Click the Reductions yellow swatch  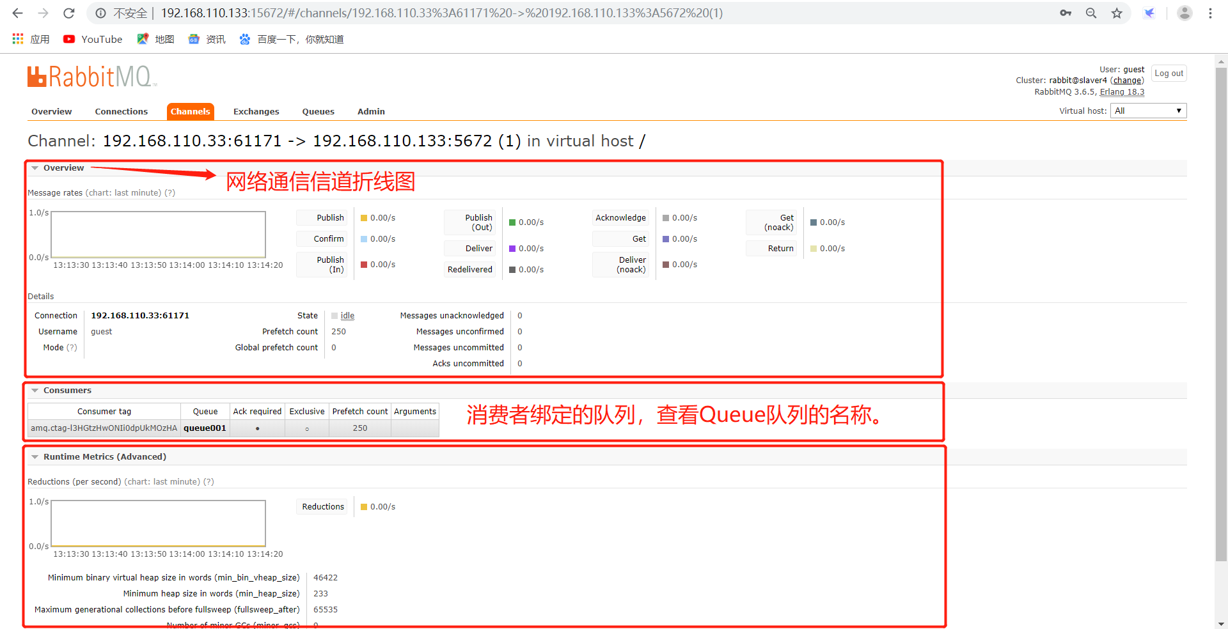[x=364, y=507]
